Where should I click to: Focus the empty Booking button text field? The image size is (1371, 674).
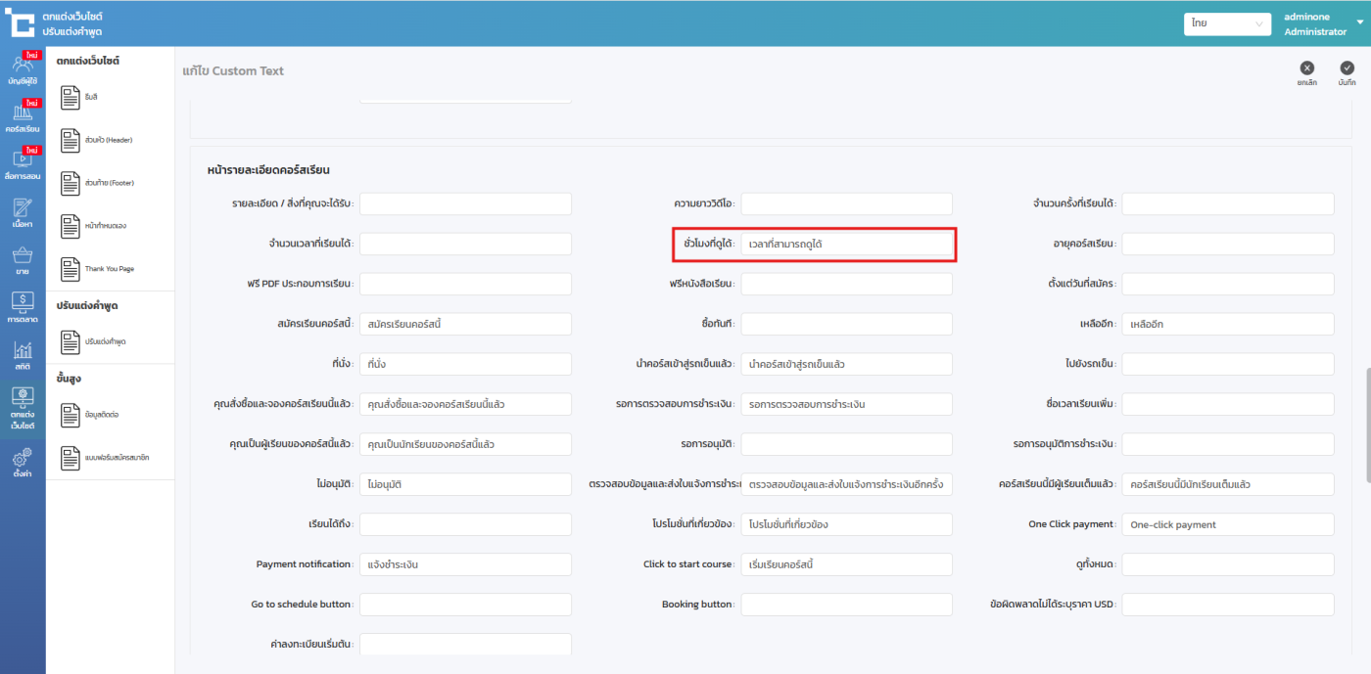point(846,605)
